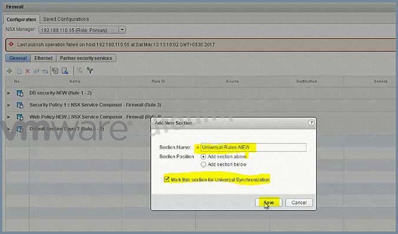
Task: Click the help question mark in dialog
Action: click(x=311, y=123)
